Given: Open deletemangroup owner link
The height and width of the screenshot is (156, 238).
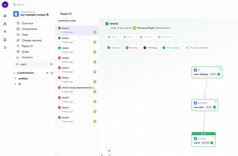Looking at the screenshot, I should (x=28, y=12).
